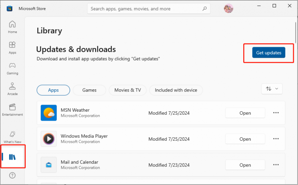Open the MSN Weather app

tap(245, 113)
